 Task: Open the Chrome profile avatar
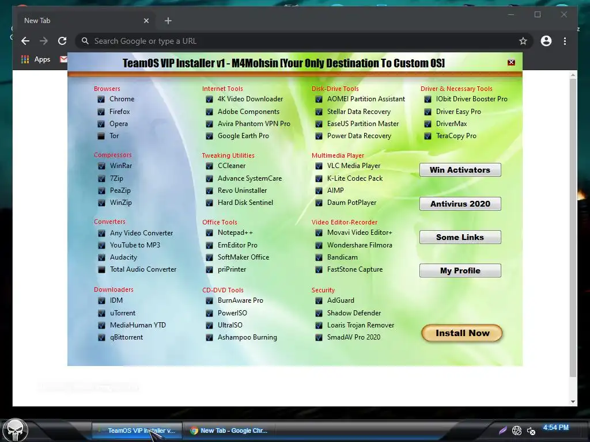point(546,41)
